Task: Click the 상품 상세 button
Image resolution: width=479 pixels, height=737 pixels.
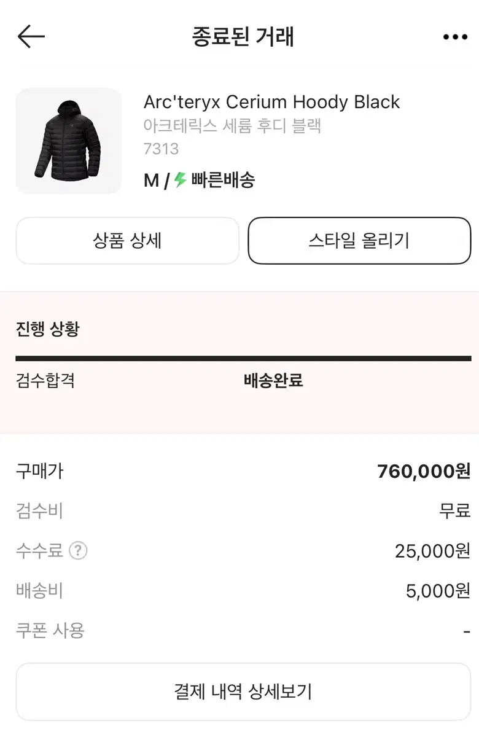Action: (x=127, y=241)
